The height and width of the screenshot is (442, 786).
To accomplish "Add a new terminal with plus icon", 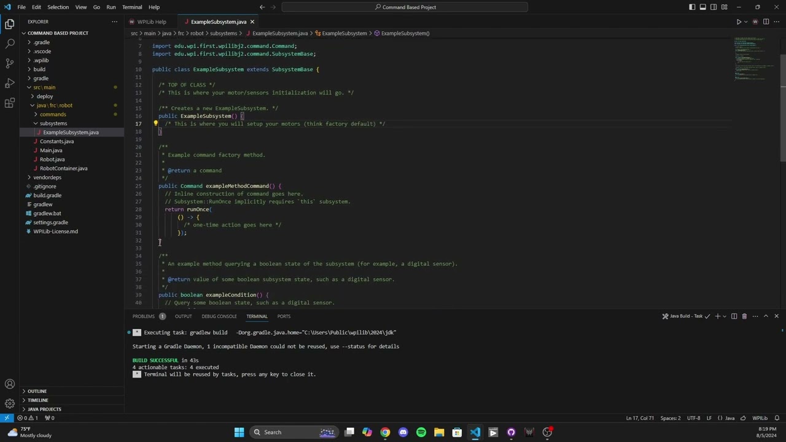I will (717, 316).
